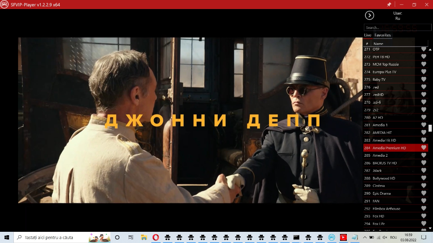Click the heart icon for Amedia 2
The height and width of the screenshot is (243, 433).
click(x=423, y=155)
